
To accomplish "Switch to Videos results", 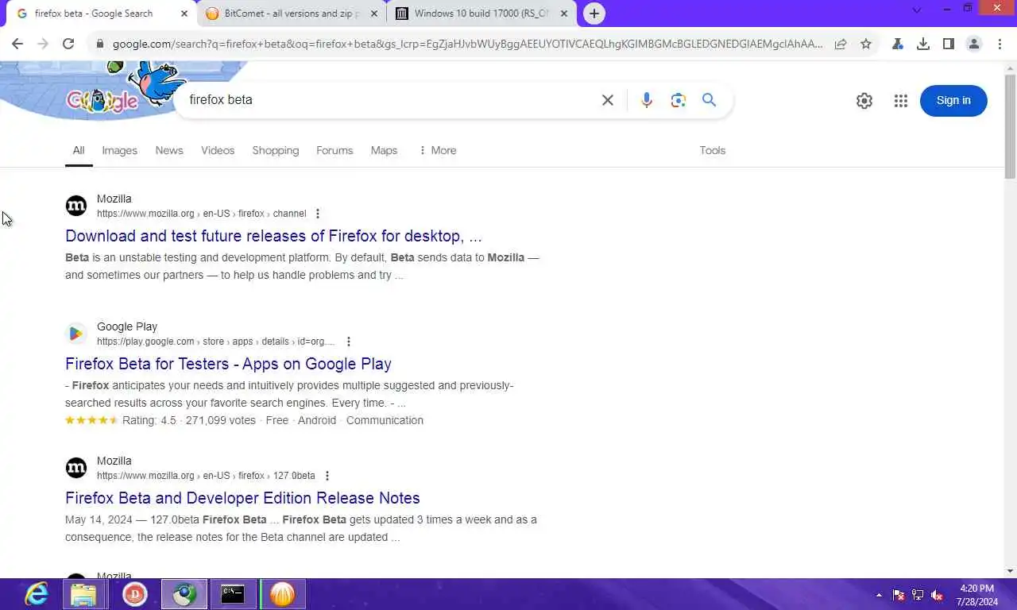I will point(218,150).
